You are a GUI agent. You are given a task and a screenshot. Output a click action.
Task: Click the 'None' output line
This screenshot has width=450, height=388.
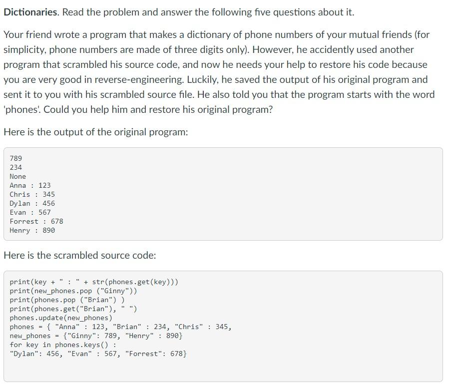click(x=18, y=176)
